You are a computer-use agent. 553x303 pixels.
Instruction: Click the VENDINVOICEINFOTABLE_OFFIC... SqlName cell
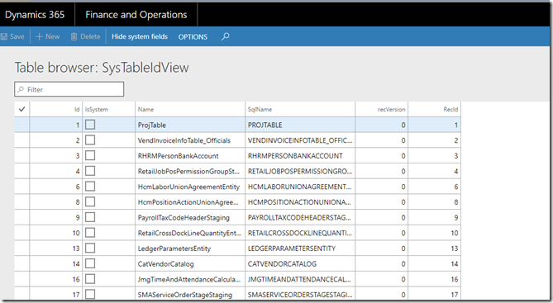coord(300,140)
